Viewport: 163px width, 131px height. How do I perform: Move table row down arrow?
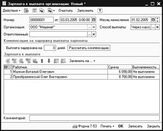tap(49, 61)
